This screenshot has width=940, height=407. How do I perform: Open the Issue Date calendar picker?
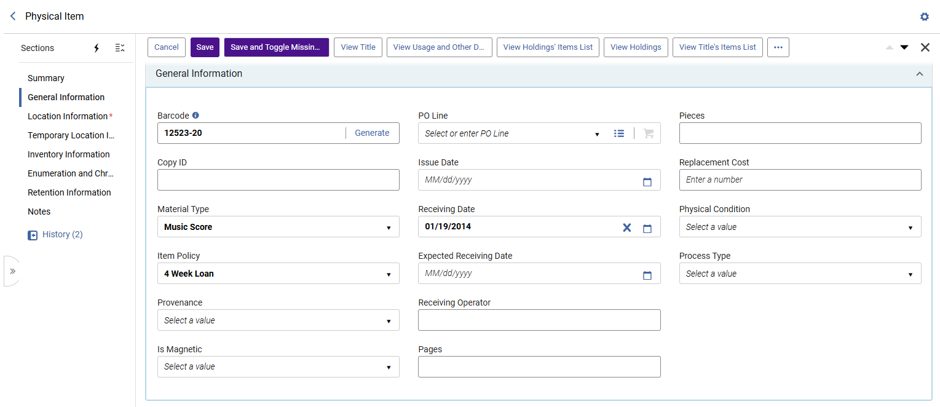647,182
